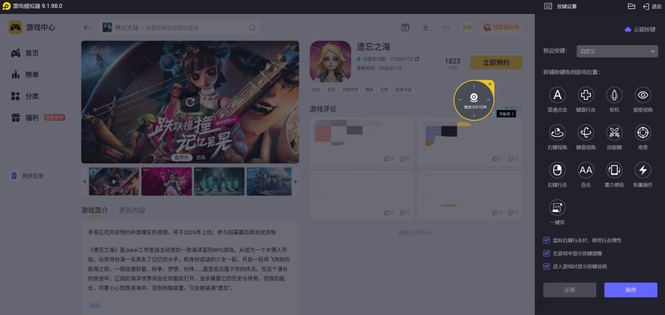Click the 立即预约 reserve button
This screenshot has width=665, height=315.
496,62
